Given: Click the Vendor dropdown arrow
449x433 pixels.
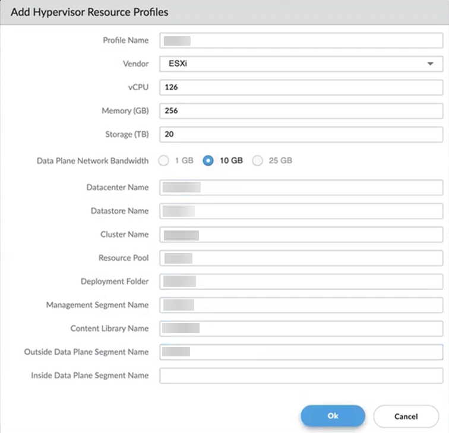Looking at the screenshot, I should pyautogui.click(x=431, y=64).
